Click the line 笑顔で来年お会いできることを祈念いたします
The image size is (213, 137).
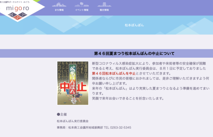tap(128, 98)
